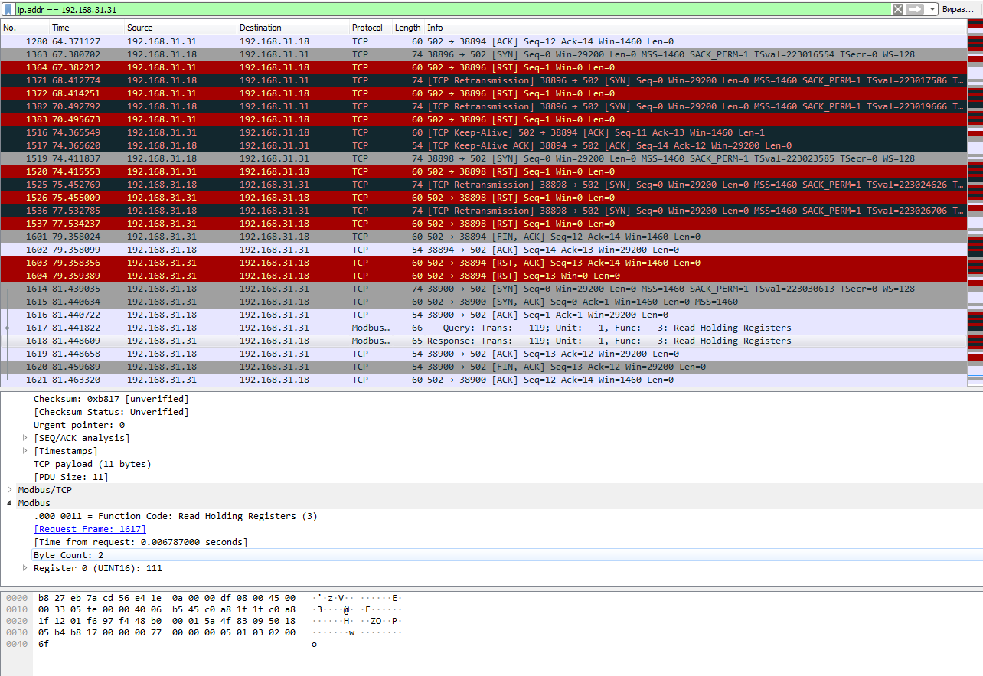
Task: Apply the display filter arrow button
Action: (x=915, y=9)
